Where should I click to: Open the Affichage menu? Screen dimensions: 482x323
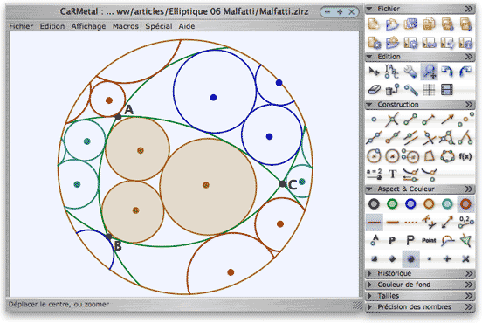(x=88, y=26)
